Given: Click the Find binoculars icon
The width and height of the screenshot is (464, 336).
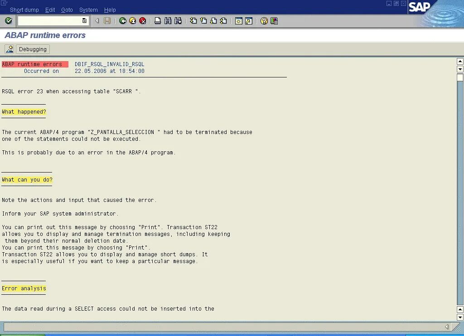Looking at the screenshot, I should click(168, 21).
